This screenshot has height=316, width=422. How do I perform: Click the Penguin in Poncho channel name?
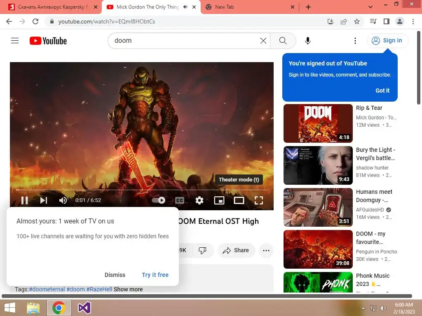coord(377,251)
